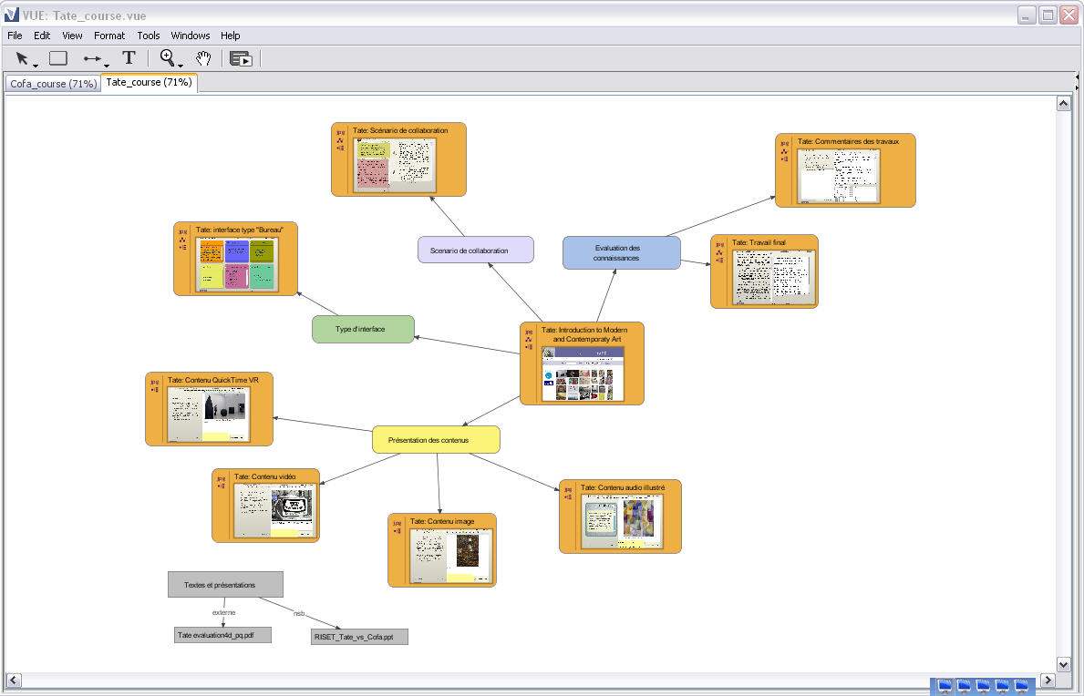Expand the Link tool options arrow
Viewport: 1084px width, 696px height.
107,65
